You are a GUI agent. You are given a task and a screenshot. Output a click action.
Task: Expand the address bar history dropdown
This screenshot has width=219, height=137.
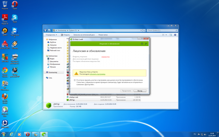(141, 30)
